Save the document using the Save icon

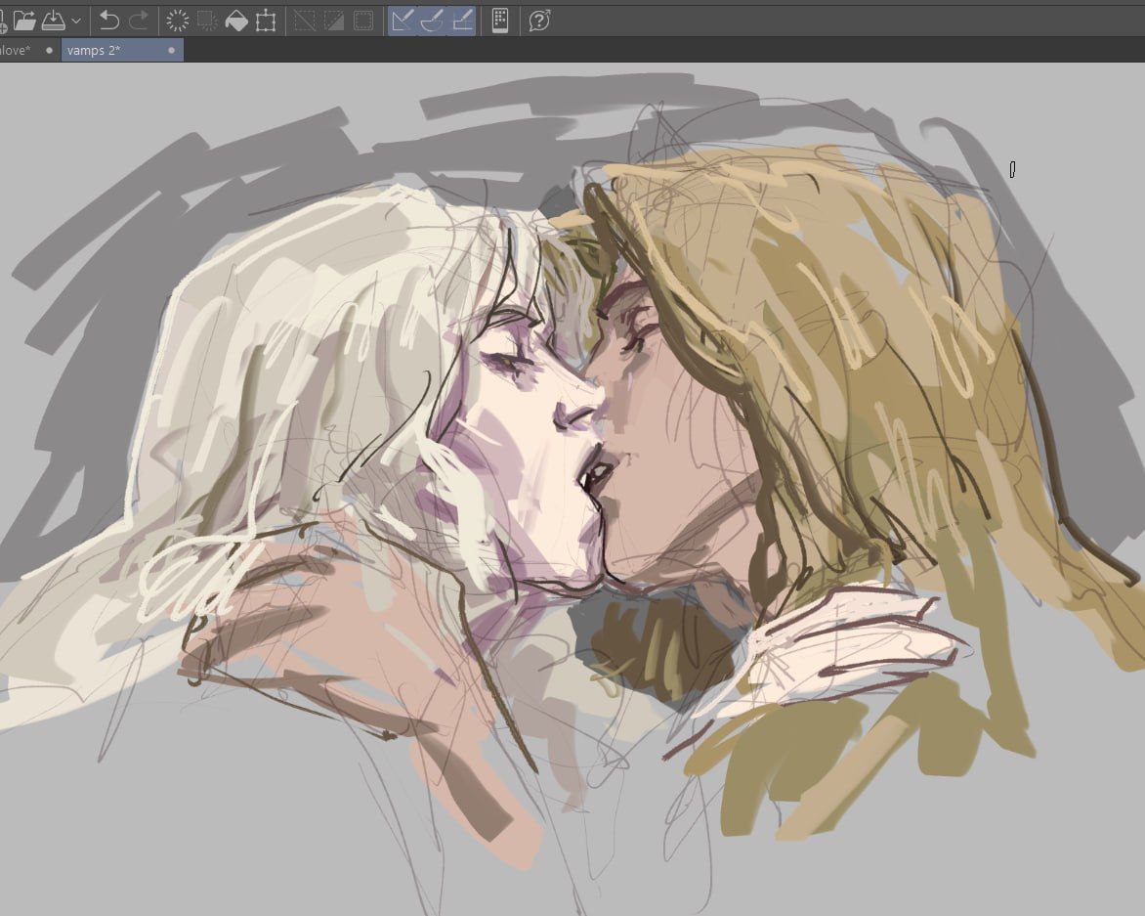click(x=53, y=20)
